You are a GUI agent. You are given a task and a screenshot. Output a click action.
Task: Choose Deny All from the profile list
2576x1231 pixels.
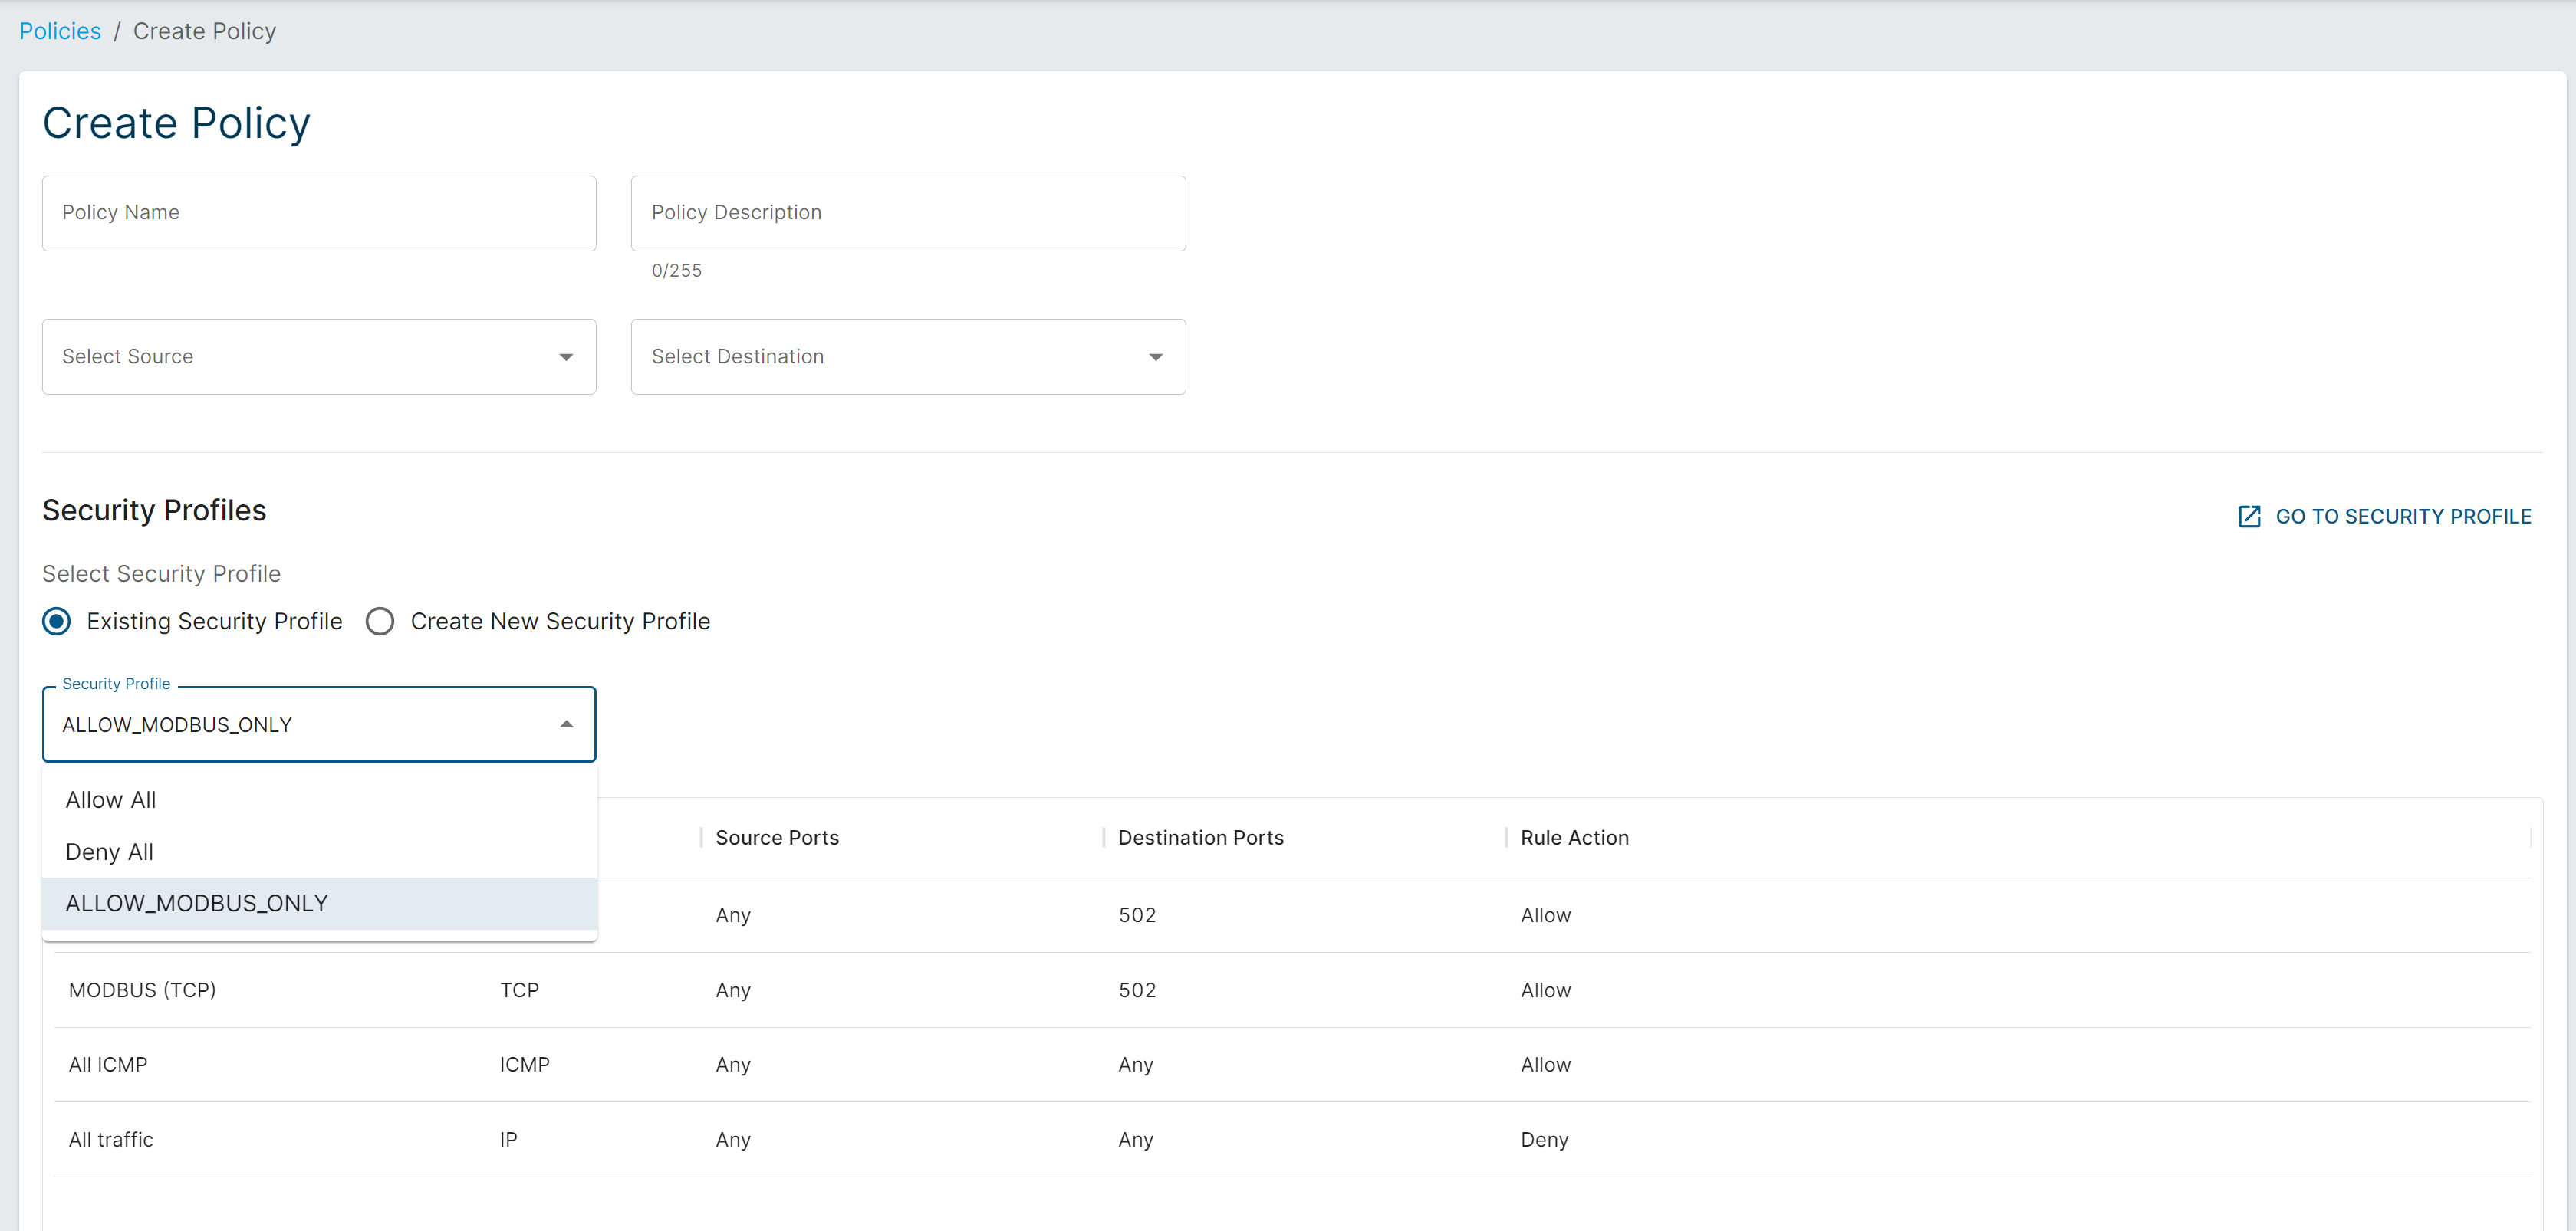pos(110,852)
